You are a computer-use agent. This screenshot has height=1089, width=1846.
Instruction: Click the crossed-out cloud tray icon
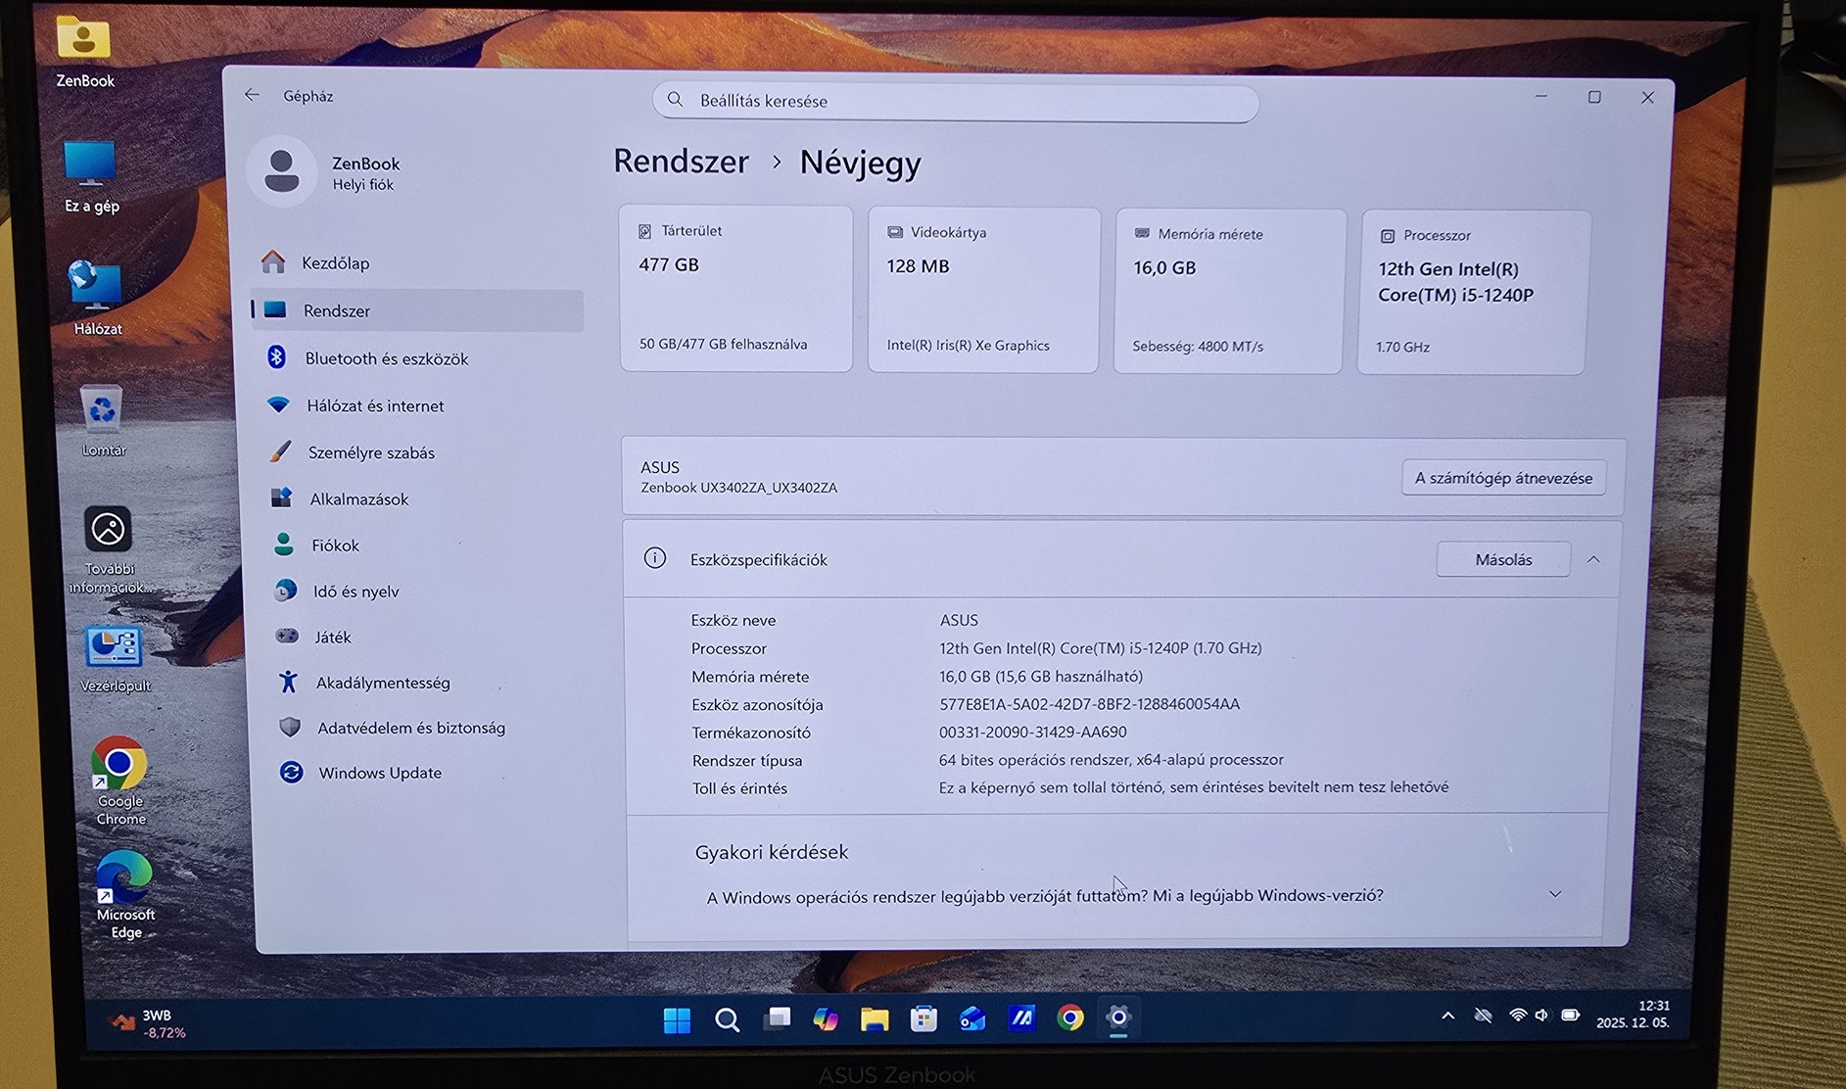(1483, 1016)
